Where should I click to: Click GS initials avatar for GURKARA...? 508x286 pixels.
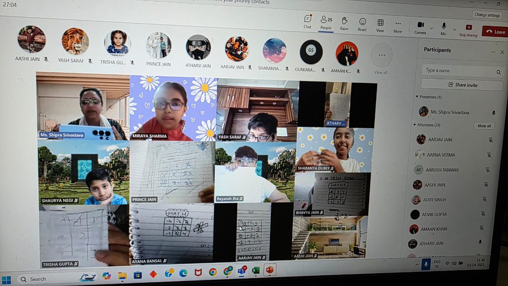click(311, 52)
